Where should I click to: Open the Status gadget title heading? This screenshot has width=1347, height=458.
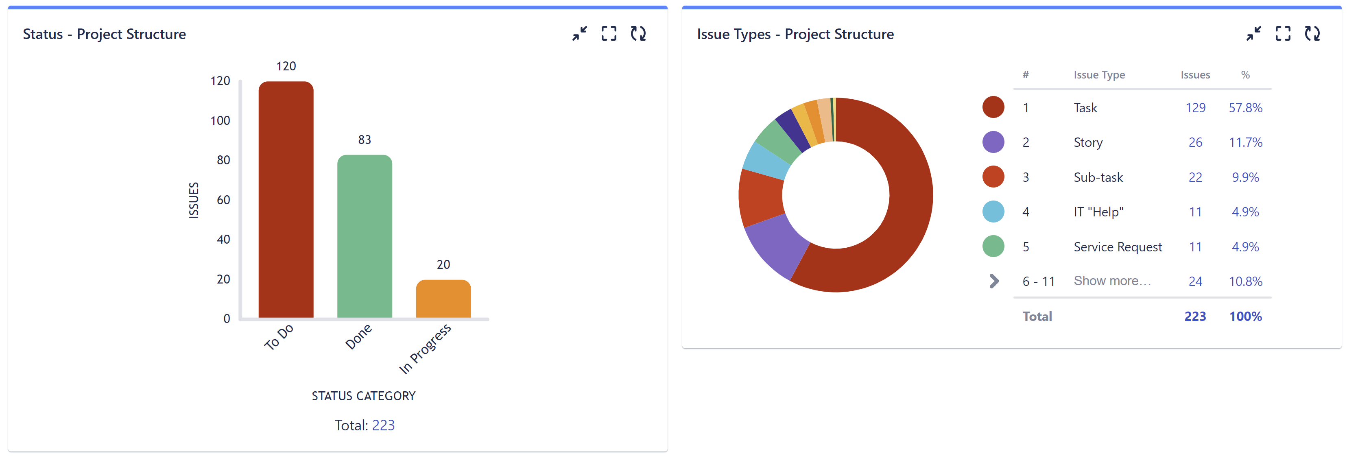[104, 34]
